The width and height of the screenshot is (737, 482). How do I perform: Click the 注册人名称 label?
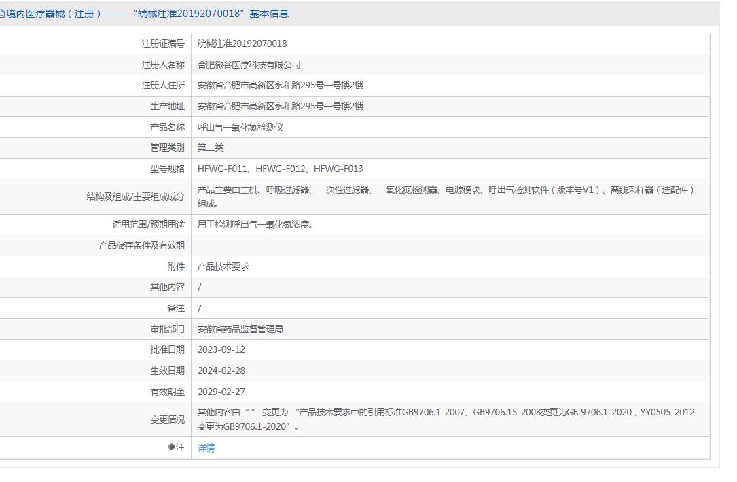[163, 65]
